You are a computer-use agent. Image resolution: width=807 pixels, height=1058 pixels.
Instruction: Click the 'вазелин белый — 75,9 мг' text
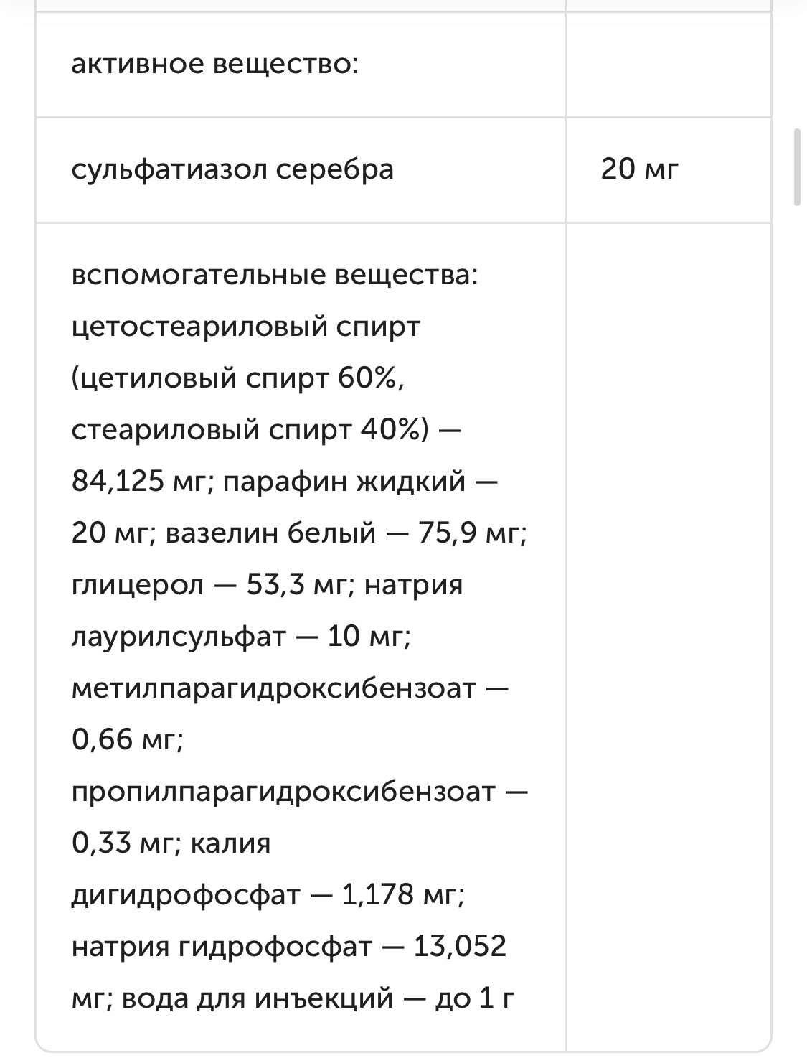tap(346, 533)
